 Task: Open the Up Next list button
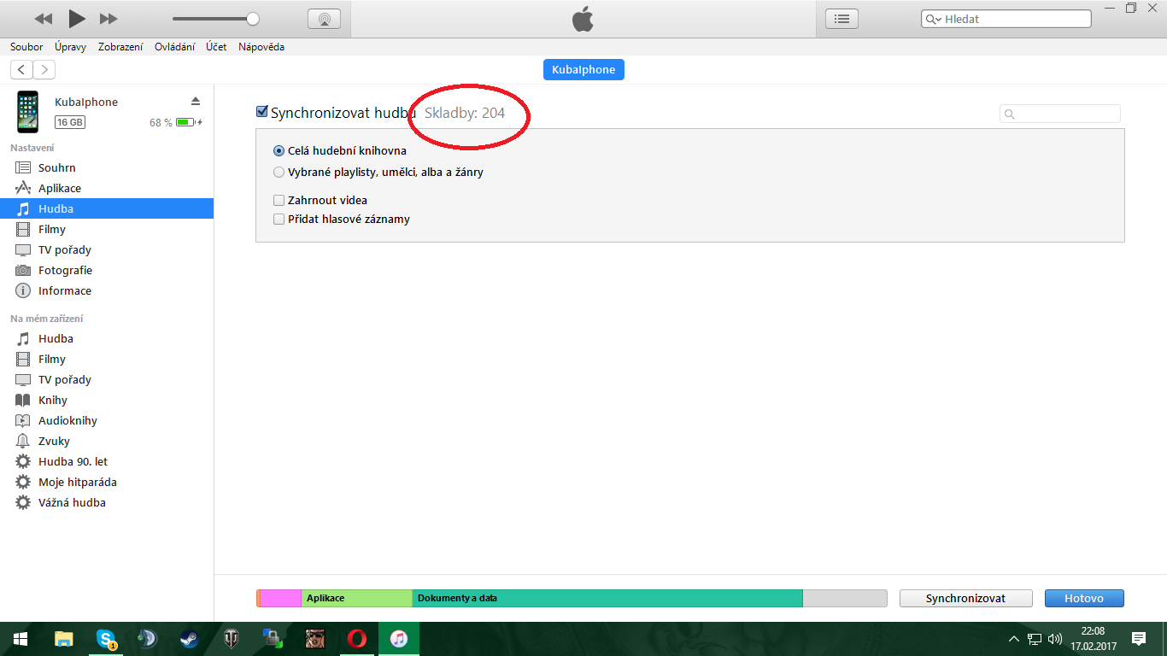click(842, 19)
